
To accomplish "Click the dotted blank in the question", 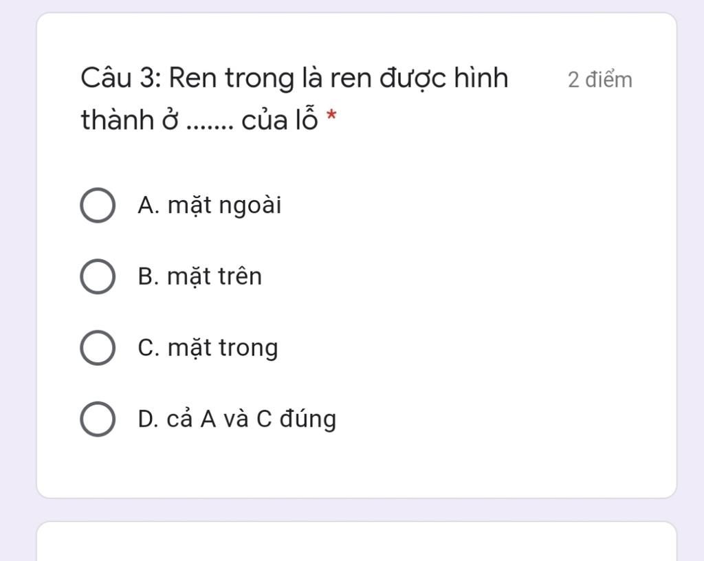I will tap(210, 124).
